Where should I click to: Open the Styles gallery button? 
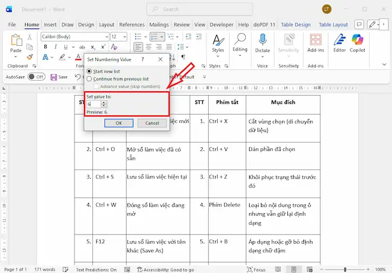(x=218, y=43)
